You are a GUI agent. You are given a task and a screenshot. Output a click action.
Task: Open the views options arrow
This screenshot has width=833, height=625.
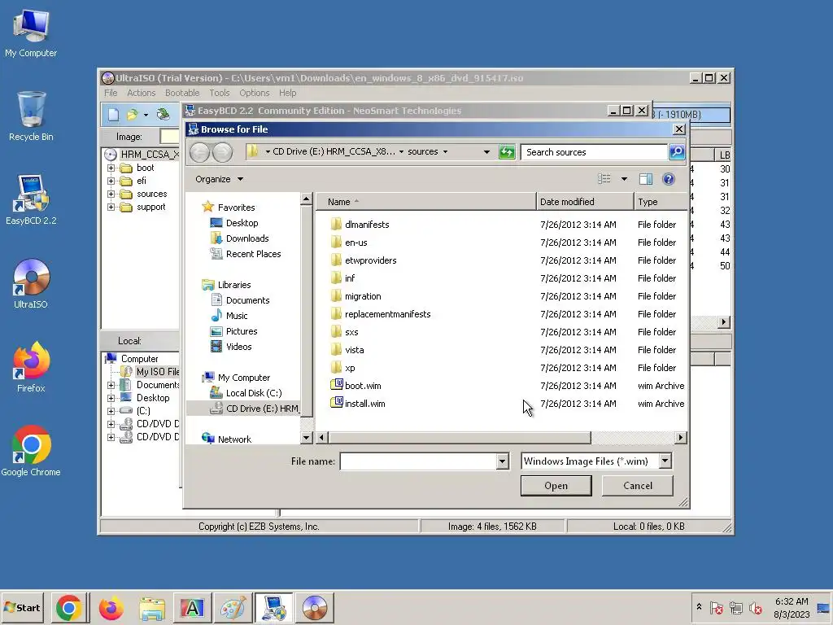click(x=624, y=179)
